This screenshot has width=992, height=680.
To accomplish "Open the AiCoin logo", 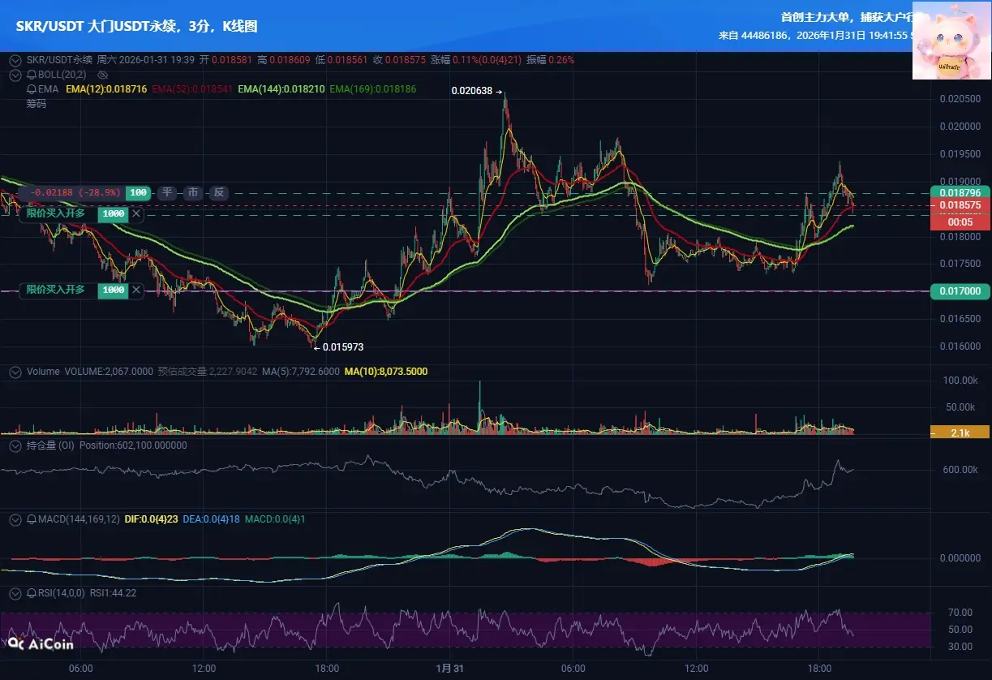I will coord(41,644).
